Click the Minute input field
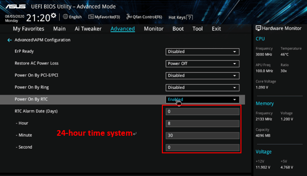Viewport: 307px width, 176px height. pyautogui.click(x=202, y=135)
